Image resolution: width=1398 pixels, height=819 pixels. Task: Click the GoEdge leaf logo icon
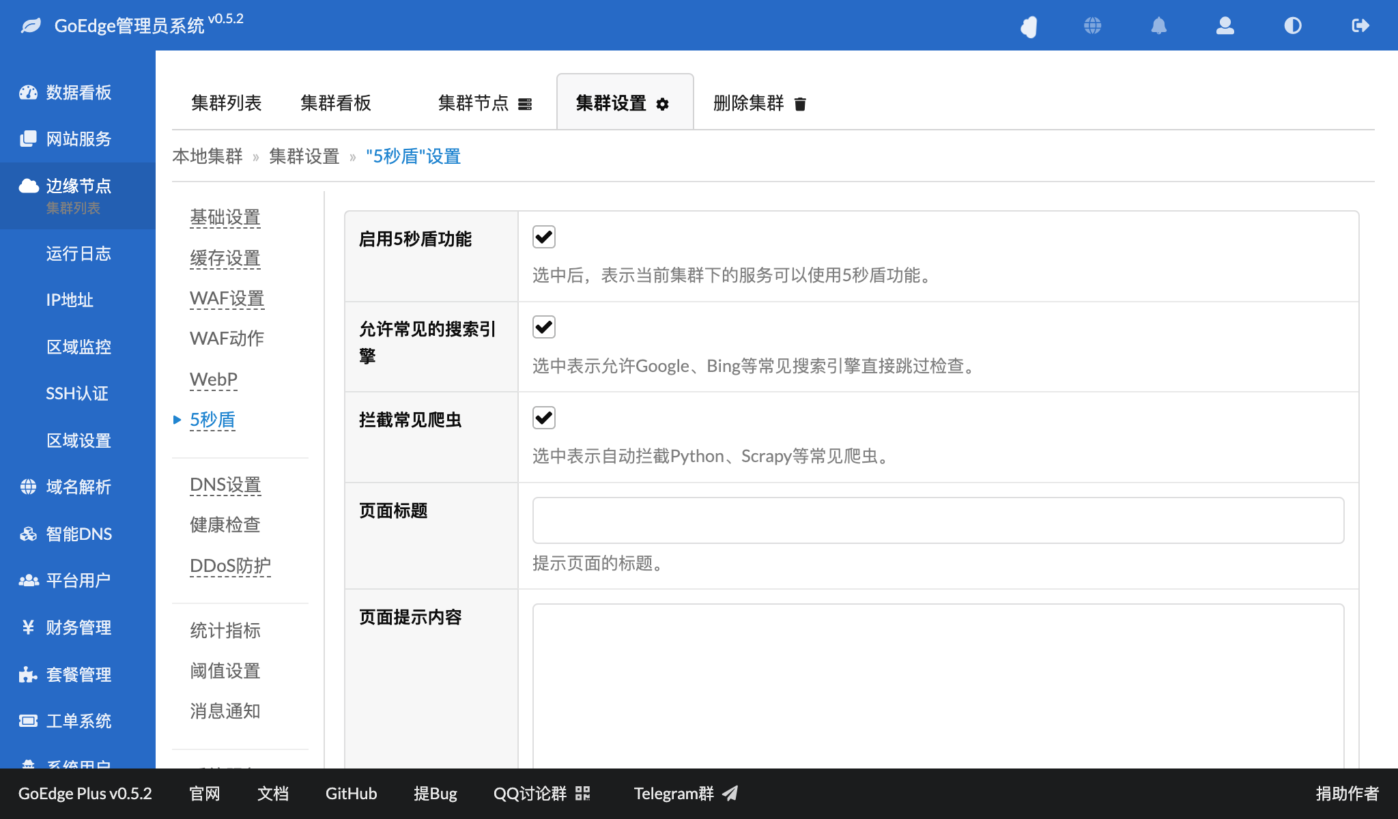[x=31, y=26]
